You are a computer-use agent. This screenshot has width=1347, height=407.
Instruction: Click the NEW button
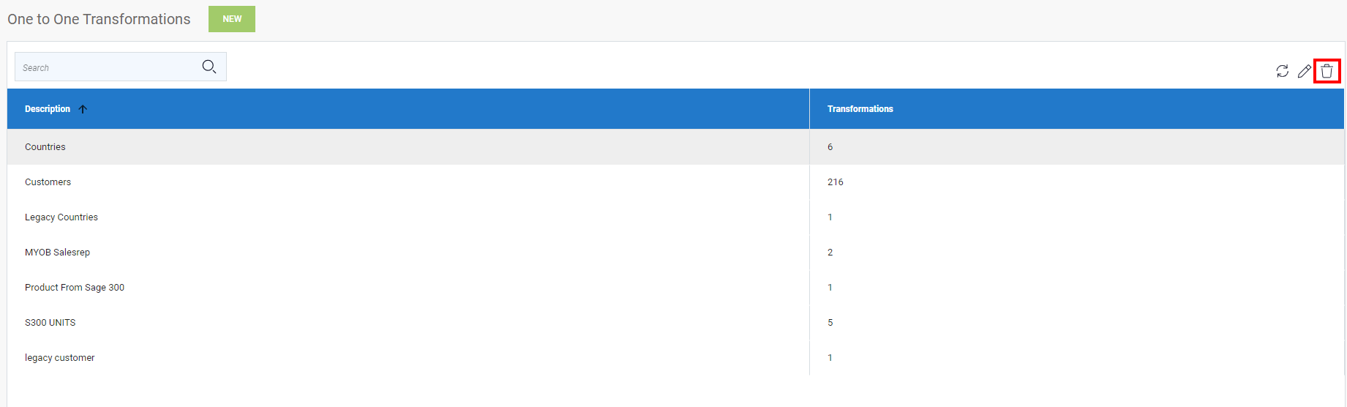pyautogui.click(x=232, y=19)
